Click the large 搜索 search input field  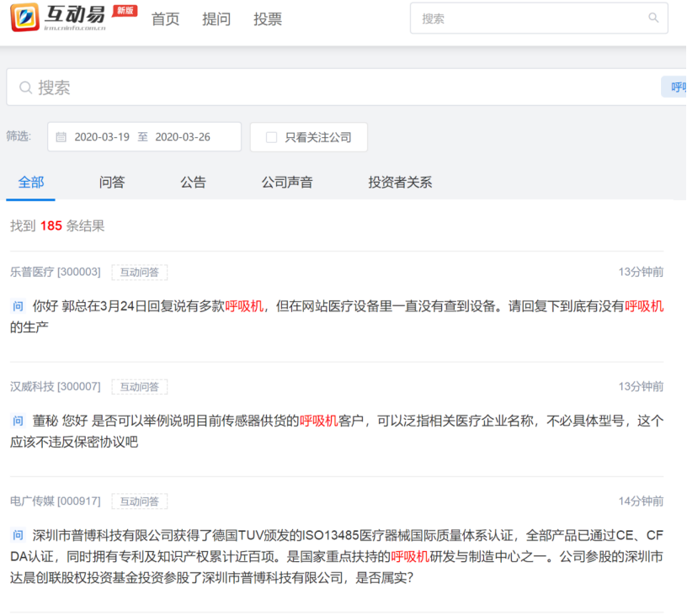tap(253, 87)
